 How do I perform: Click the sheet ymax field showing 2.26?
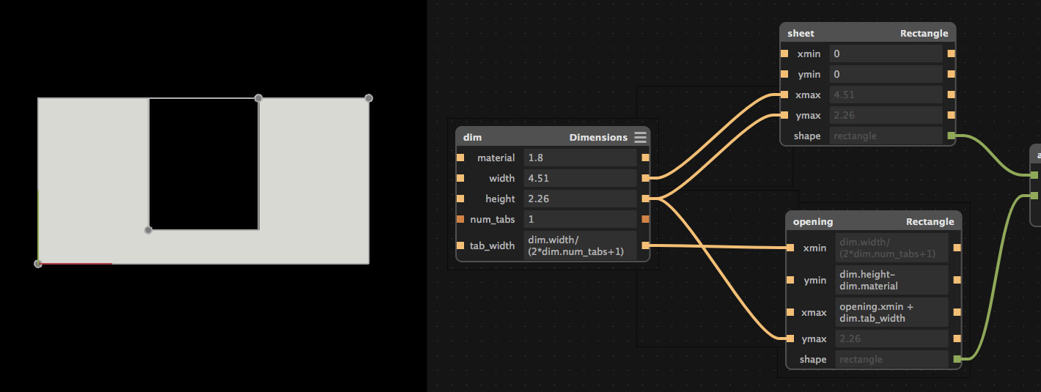click(886, 115)
